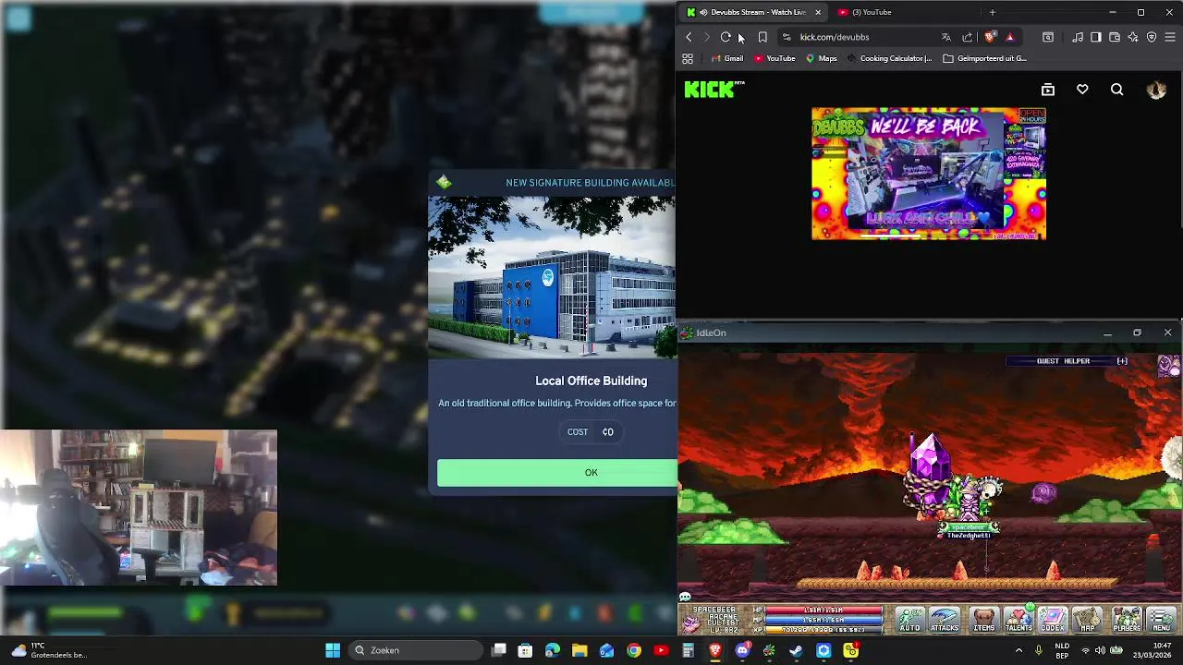The width and height of the screenshot is (1183, 665).
Task: Open Microsoft Store from taskbar
Action: point(525,650)
